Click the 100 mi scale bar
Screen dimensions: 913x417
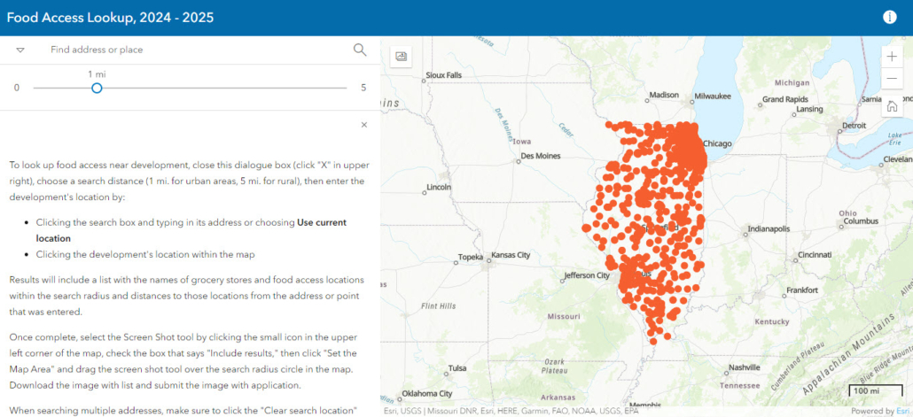[x=875, y=390]
